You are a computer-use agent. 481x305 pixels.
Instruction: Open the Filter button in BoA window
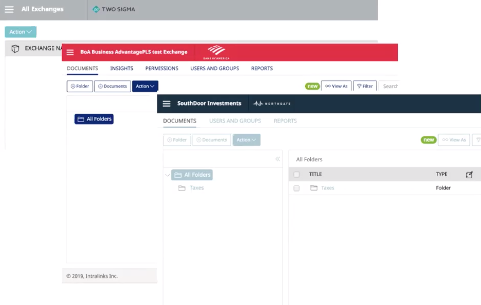[x=365, y=86]
